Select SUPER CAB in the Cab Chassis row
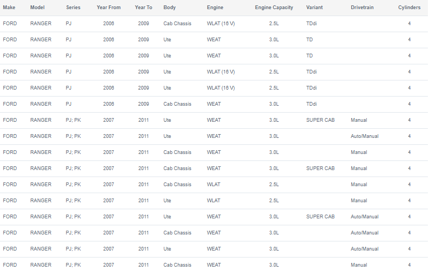Screen dimensions: 429x279 coord(320,168)
